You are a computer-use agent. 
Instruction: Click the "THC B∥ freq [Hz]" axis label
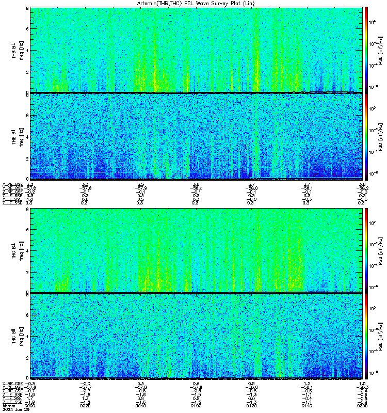(x=18, y=337)
